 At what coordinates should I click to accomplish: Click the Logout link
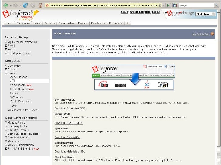(x=156, y=12)
